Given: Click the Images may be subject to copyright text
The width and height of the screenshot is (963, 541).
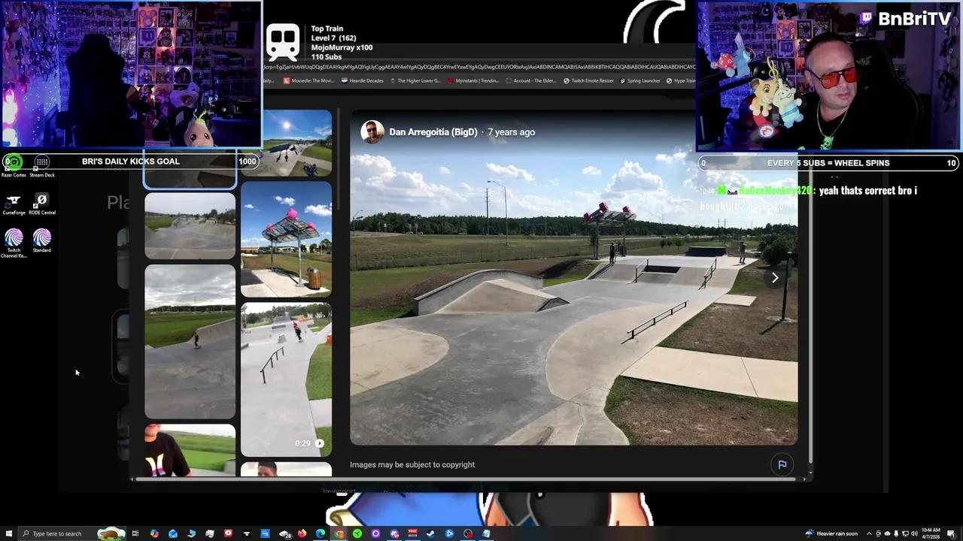Looking at the screenshot, I should (x=412, y=464).
